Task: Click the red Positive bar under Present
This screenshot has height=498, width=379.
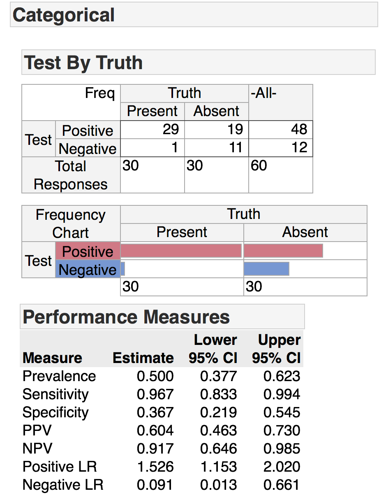Action: pyautogui.click(x=181, y=251)
